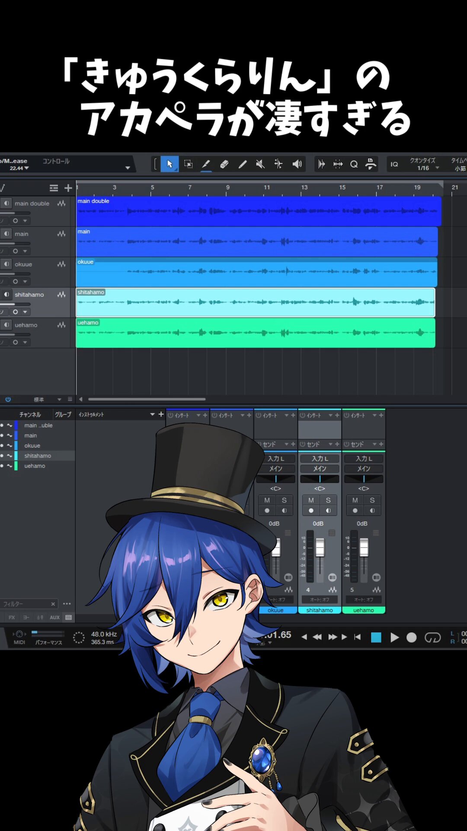This screenshot has width=467, height=831.
Task: Select the main double audio clip
Action: click(259, 211)
